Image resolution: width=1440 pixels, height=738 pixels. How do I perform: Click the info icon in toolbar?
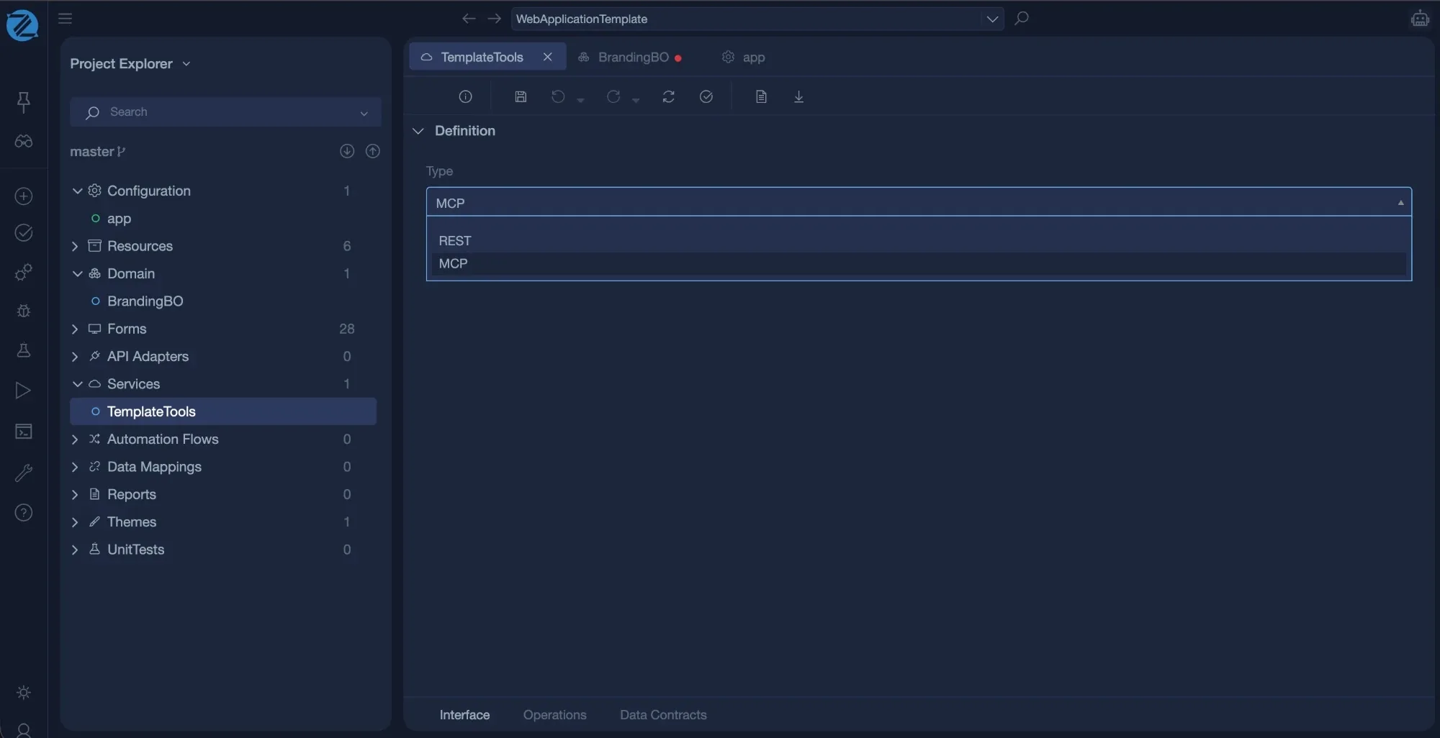point(466,96)
